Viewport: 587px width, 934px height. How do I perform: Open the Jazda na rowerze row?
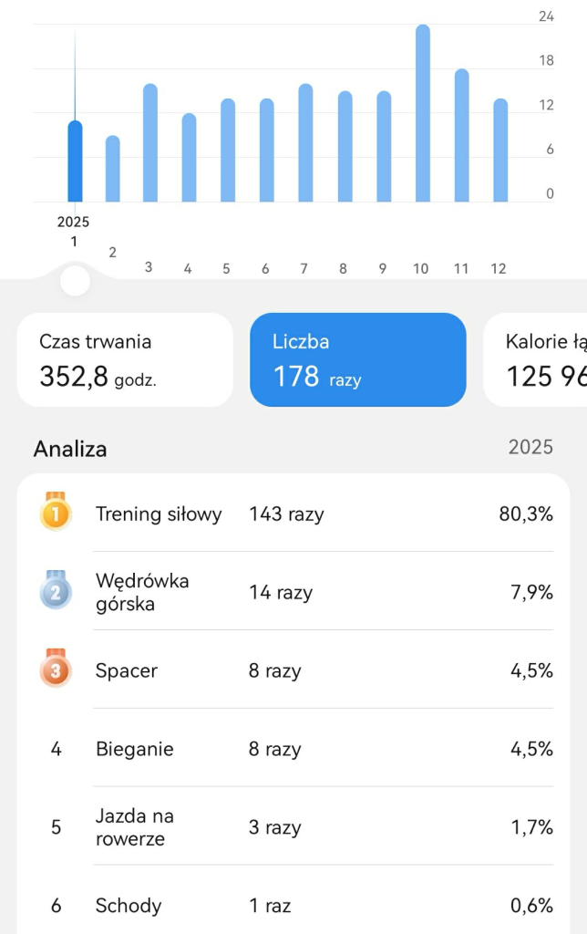pyautogui.click(x=293, y=827)
